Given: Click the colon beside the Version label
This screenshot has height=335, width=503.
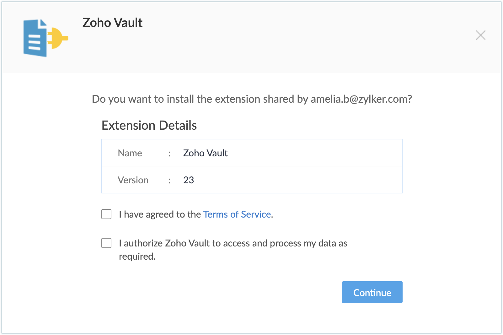Looking at the screenshot, I should click(x=169, y=180).
